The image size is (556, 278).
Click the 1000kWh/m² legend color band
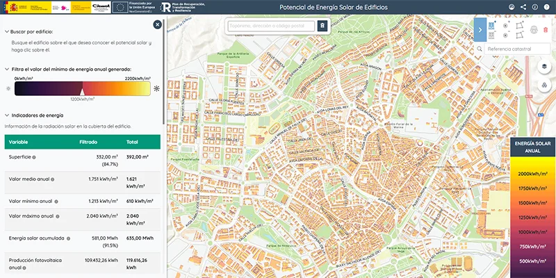tap(532, 232)
